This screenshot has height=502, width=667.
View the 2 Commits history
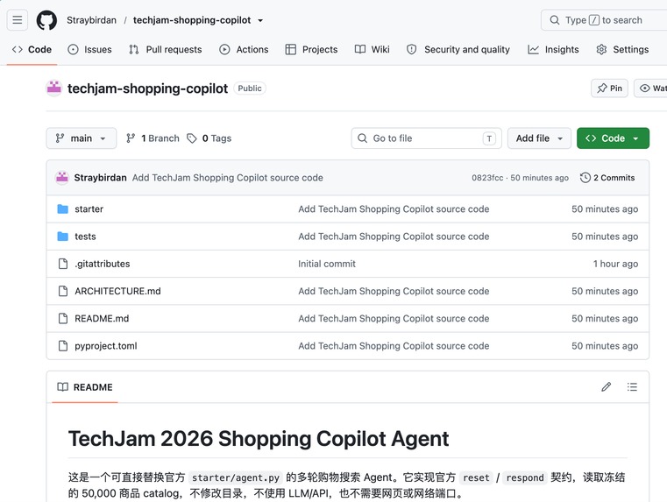coord(607,178)
